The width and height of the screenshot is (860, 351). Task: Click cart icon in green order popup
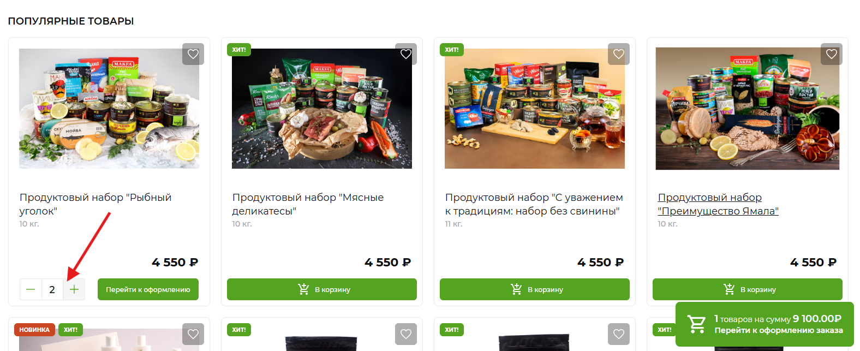coord(696,324)
